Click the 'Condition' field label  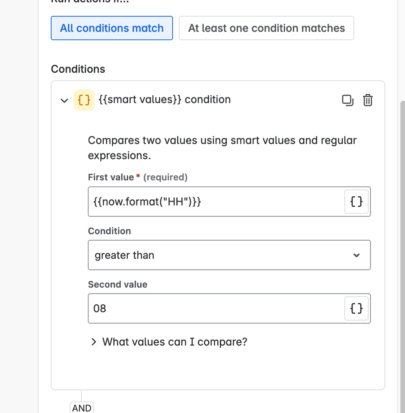click(x=109, y=231)
